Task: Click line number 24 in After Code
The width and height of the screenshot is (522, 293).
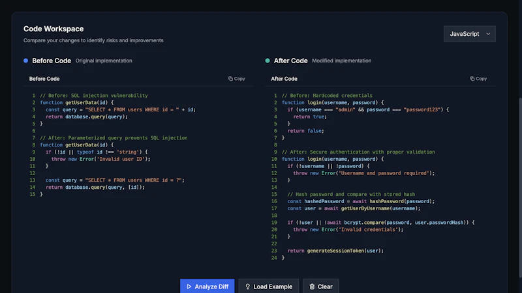Action: pos(274,258)
